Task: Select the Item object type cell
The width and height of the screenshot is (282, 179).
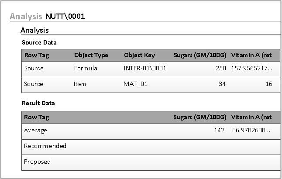Action: (80, 84)
